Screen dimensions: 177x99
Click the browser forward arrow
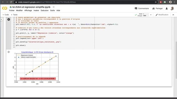point(7,2)
